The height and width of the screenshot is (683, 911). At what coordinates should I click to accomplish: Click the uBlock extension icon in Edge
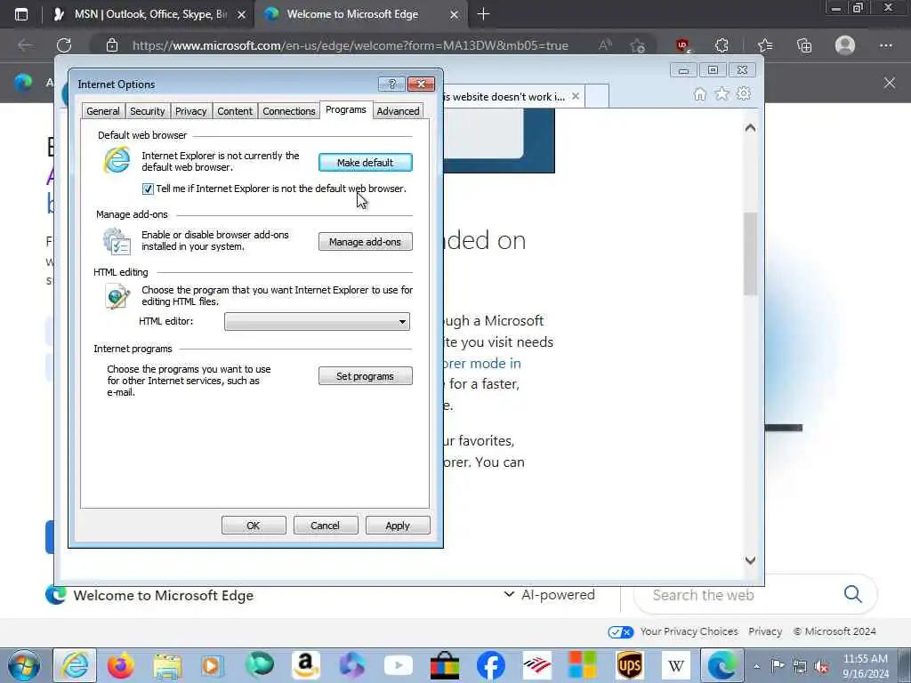682,45
